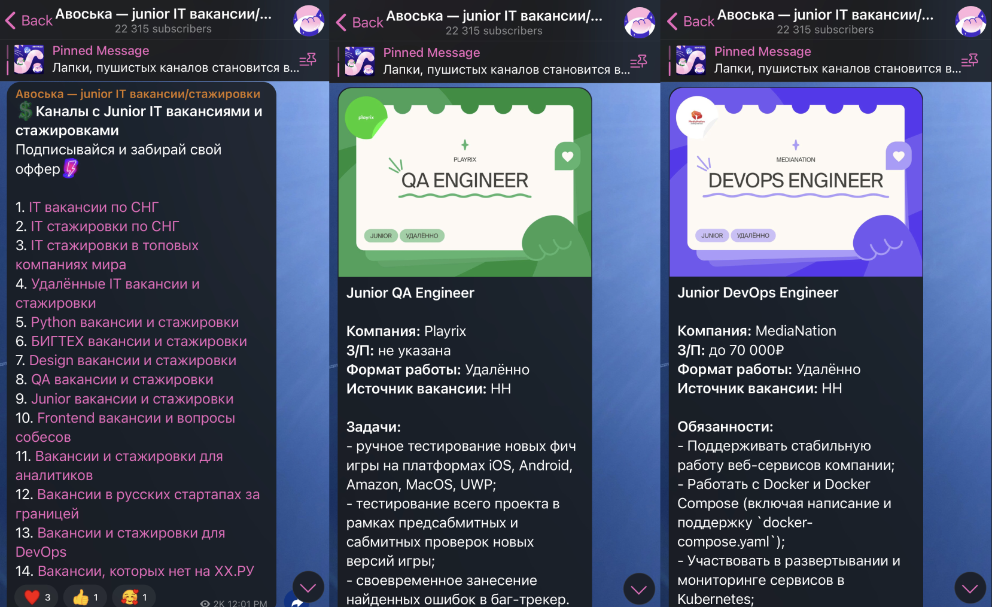The width and height of the screenshot is (992, 607).
Task: Tap Back in the left chat panel
Action: (x=29, y=21)
